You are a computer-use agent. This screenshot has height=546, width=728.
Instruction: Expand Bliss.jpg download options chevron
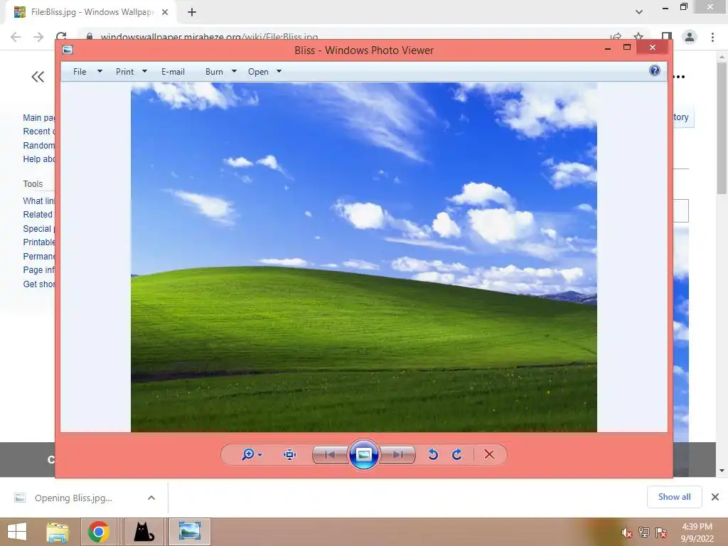coord(151,498)
